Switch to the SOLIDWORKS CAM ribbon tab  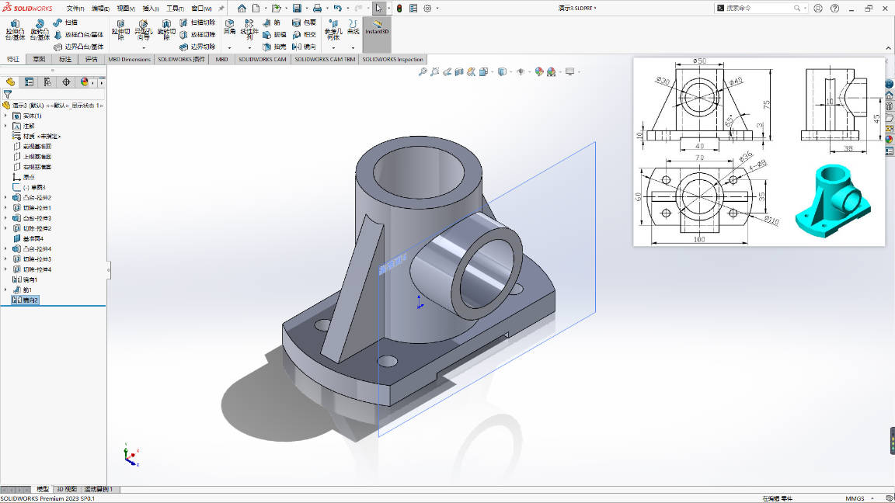coord(263,59)
